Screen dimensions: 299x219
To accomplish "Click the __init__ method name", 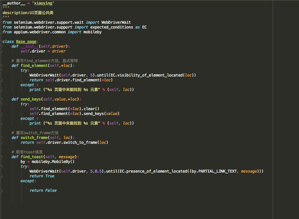I will point(30,46).
